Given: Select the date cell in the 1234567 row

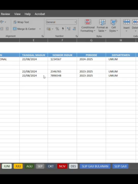Looking at the screenshot, I should 33,59.
